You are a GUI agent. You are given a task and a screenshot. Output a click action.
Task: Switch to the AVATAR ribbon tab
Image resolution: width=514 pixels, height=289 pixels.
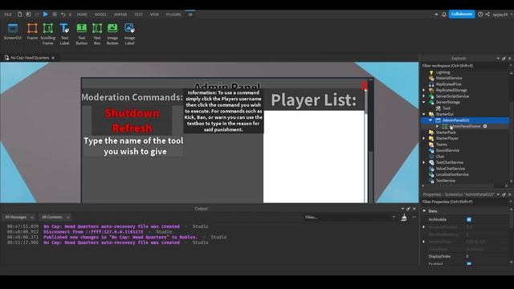click(120, 14)
